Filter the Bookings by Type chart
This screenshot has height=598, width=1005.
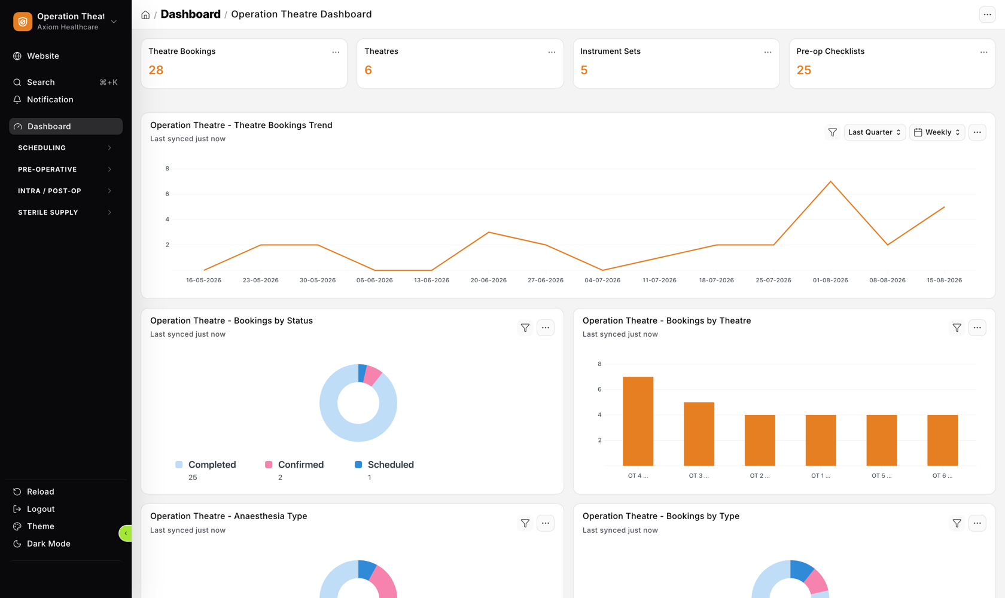(x=957, y=523)
